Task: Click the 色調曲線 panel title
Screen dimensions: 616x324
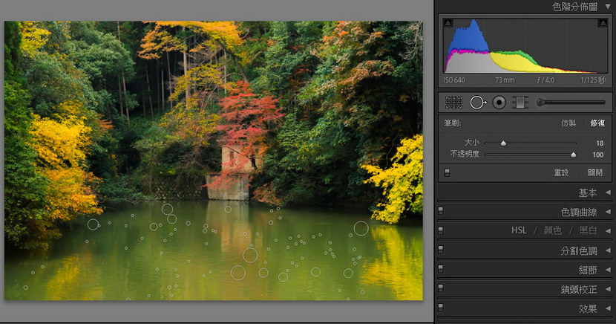Action: 579,212
